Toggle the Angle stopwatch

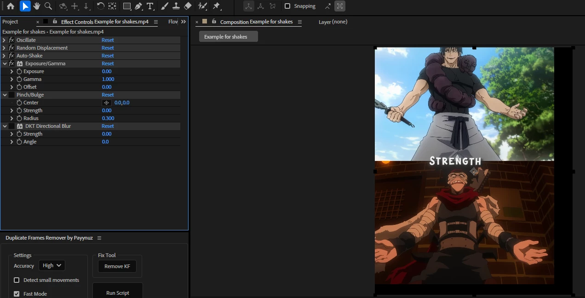pos(19,142)
